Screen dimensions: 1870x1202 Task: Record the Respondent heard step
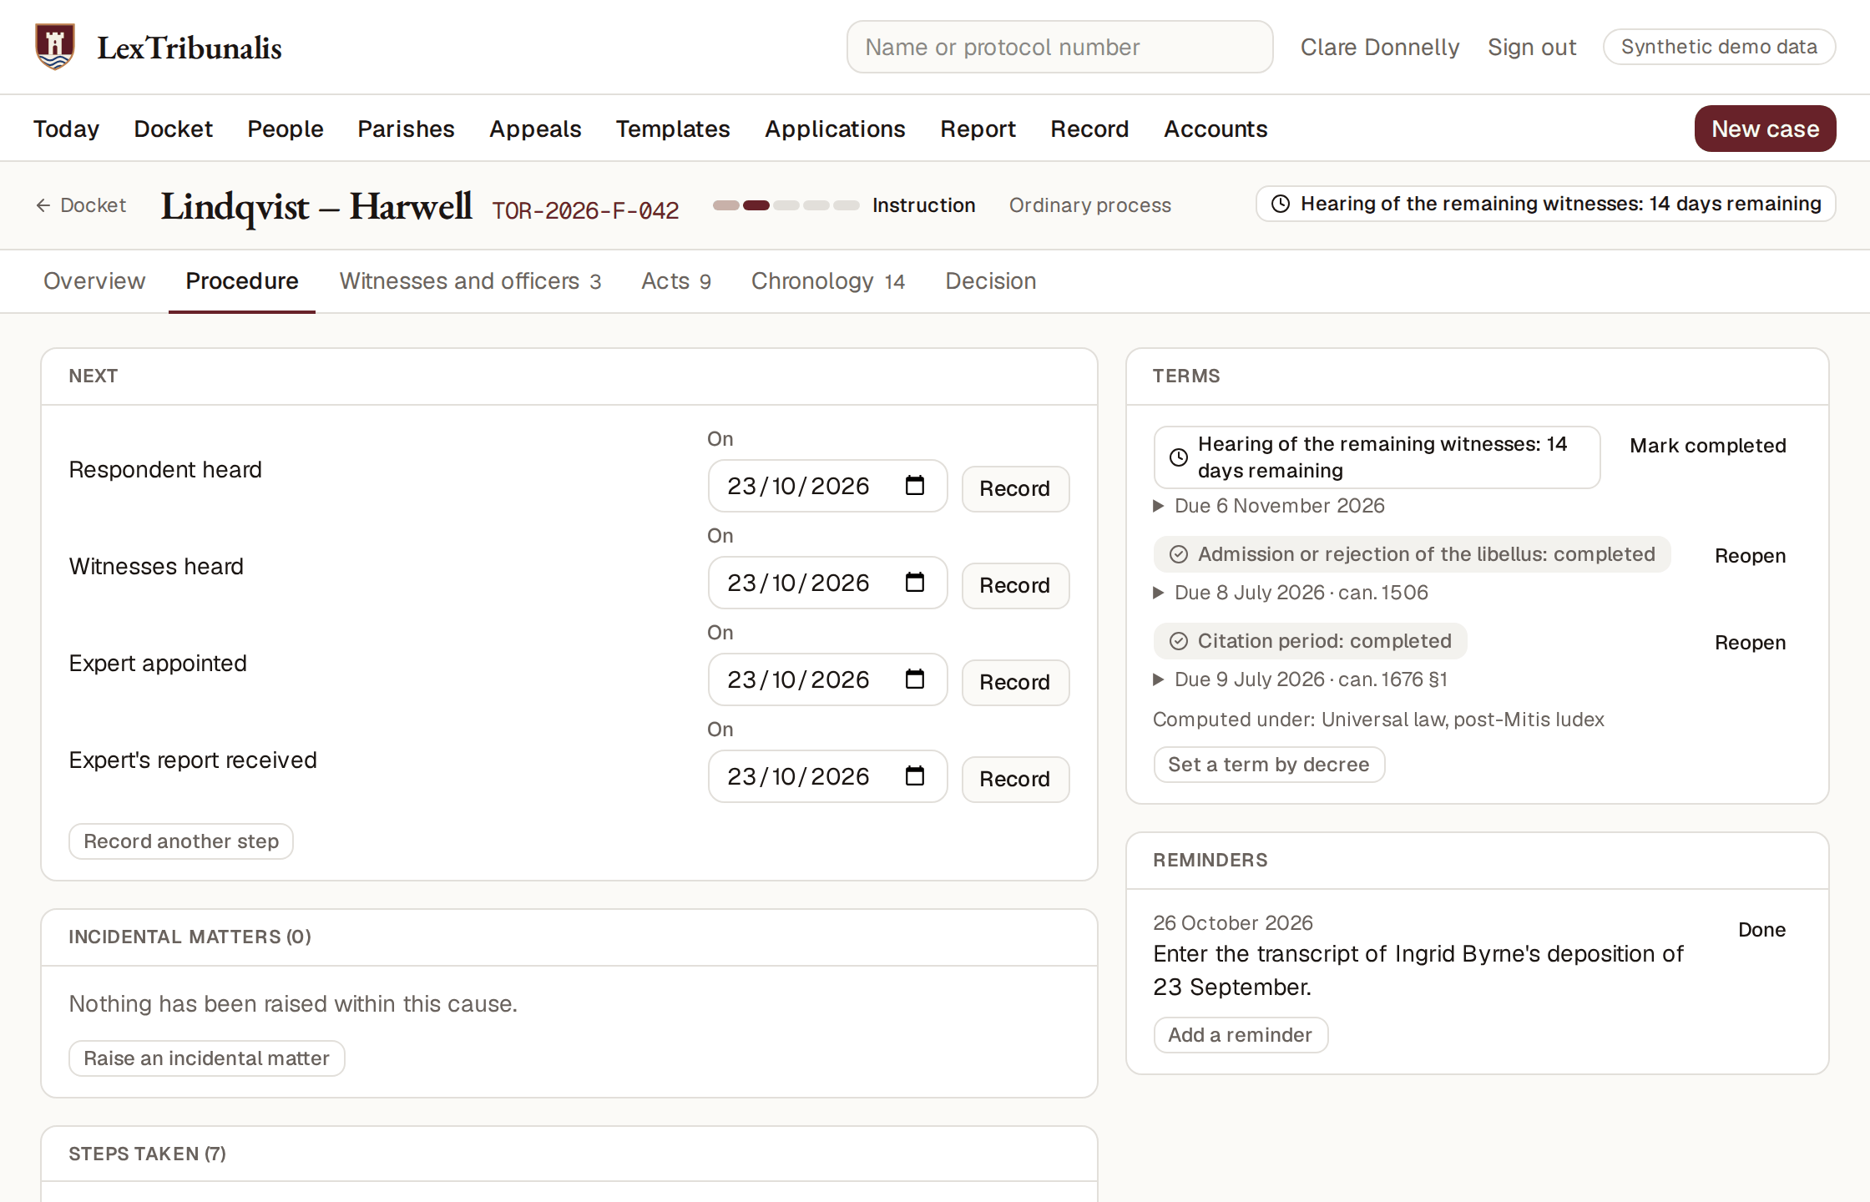1015,488
